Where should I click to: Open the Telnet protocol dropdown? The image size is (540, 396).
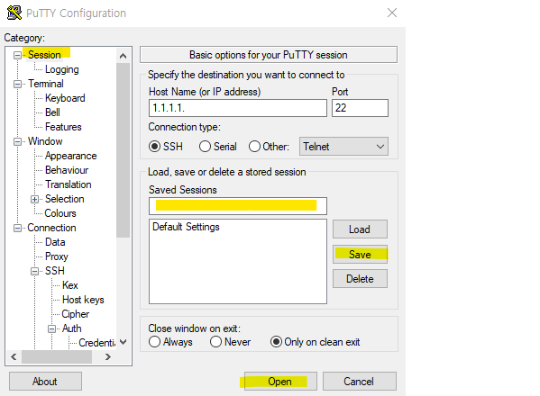pos(343,147)
